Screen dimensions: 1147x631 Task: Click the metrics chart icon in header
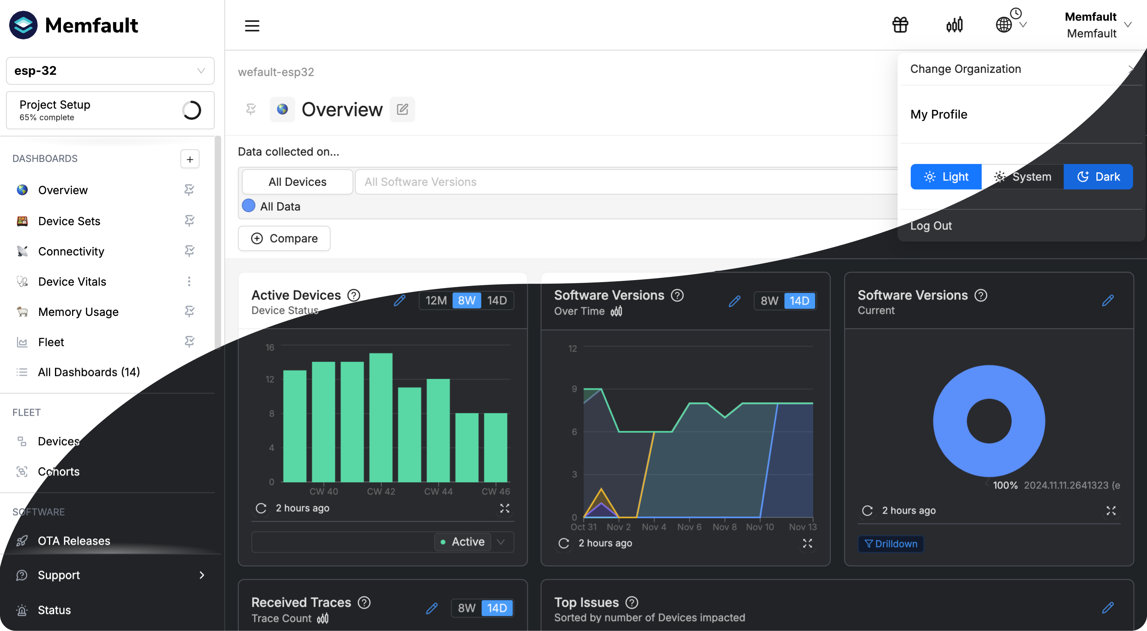click(954, 25)
